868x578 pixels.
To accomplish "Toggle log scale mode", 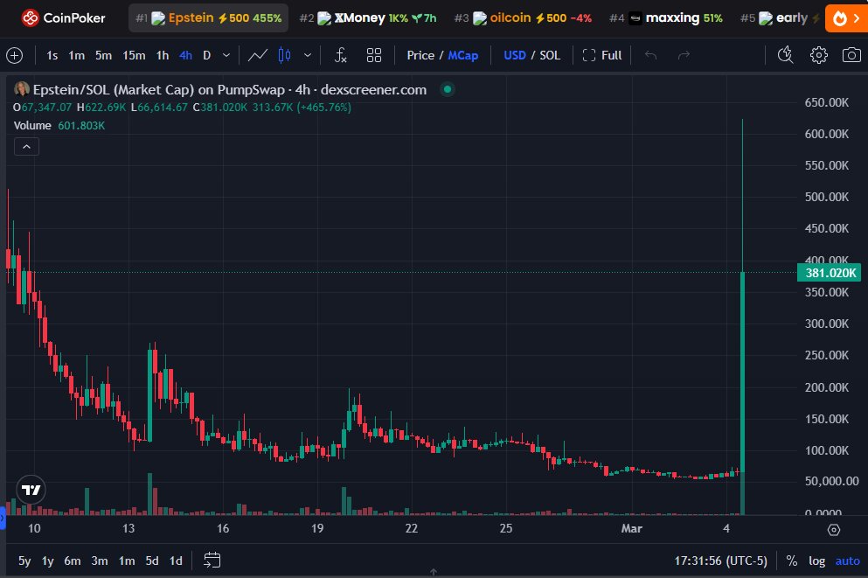I will (x=817, y=561).
